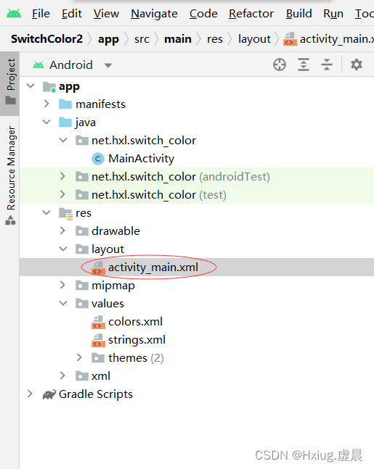Click the Android icon in view selector
The width and height of the screenshot is (374, 469).
38,65
